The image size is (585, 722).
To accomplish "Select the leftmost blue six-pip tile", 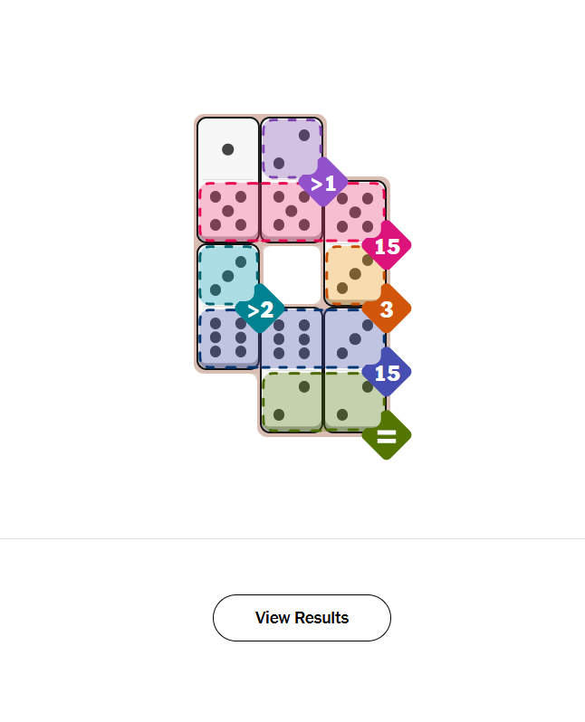I will click(226, 337).
